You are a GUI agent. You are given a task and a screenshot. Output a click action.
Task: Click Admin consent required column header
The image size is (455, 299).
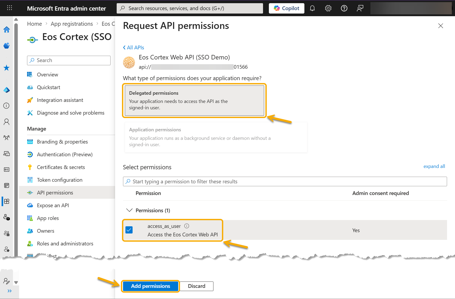pos(380,193)
